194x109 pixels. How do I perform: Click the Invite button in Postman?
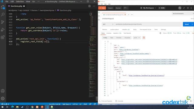pyautogui.click(x=162, y=8)
